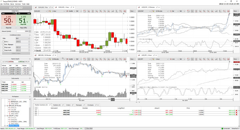
Task: Click the add-indicator icon beside USD/CHF instrument dropdown
Action: 153,11
